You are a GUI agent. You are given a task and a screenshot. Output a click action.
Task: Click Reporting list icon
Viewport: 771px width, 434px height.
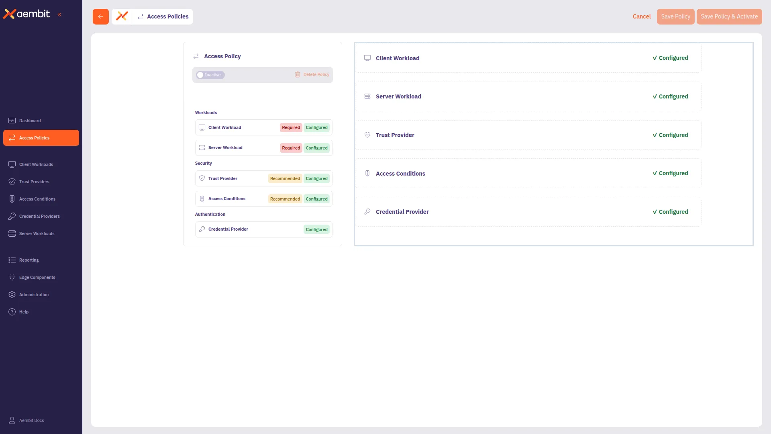[12, 260]
